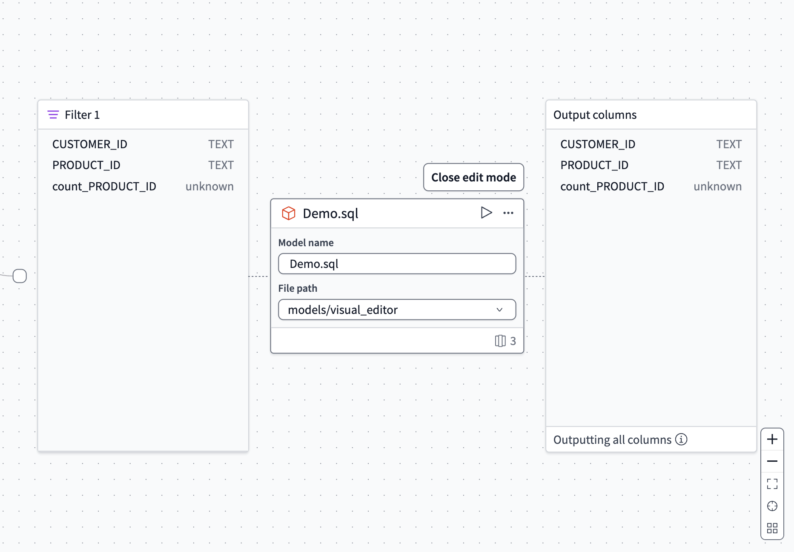Open the Demo.sql more options menu
Image resolution: width=794 pixels, height=552 pixels.
508,213
